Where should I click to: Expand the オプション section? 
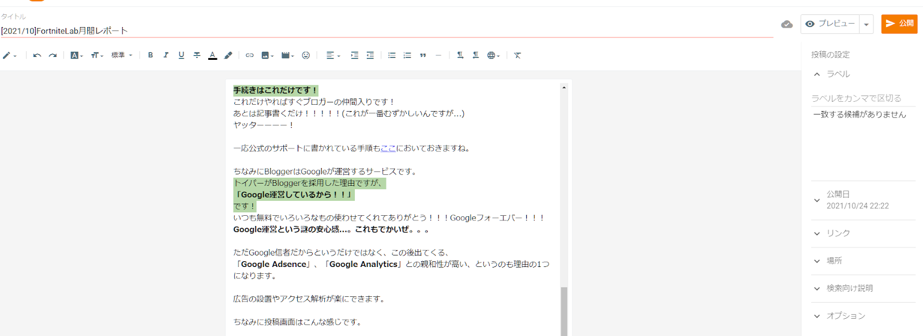click(863, 316)
